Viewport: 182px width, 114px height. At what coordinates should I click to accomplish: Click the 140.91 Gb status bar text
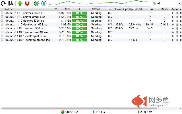(72, 112)
